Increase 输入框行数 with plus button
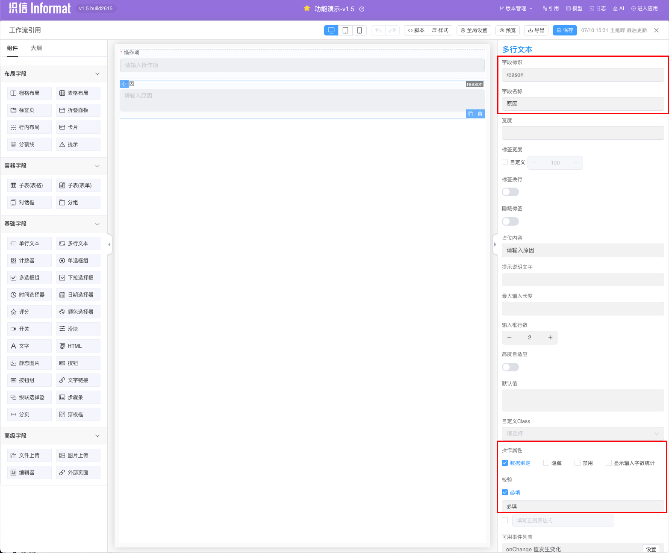 pyautogui.click(x=550, y=338)
